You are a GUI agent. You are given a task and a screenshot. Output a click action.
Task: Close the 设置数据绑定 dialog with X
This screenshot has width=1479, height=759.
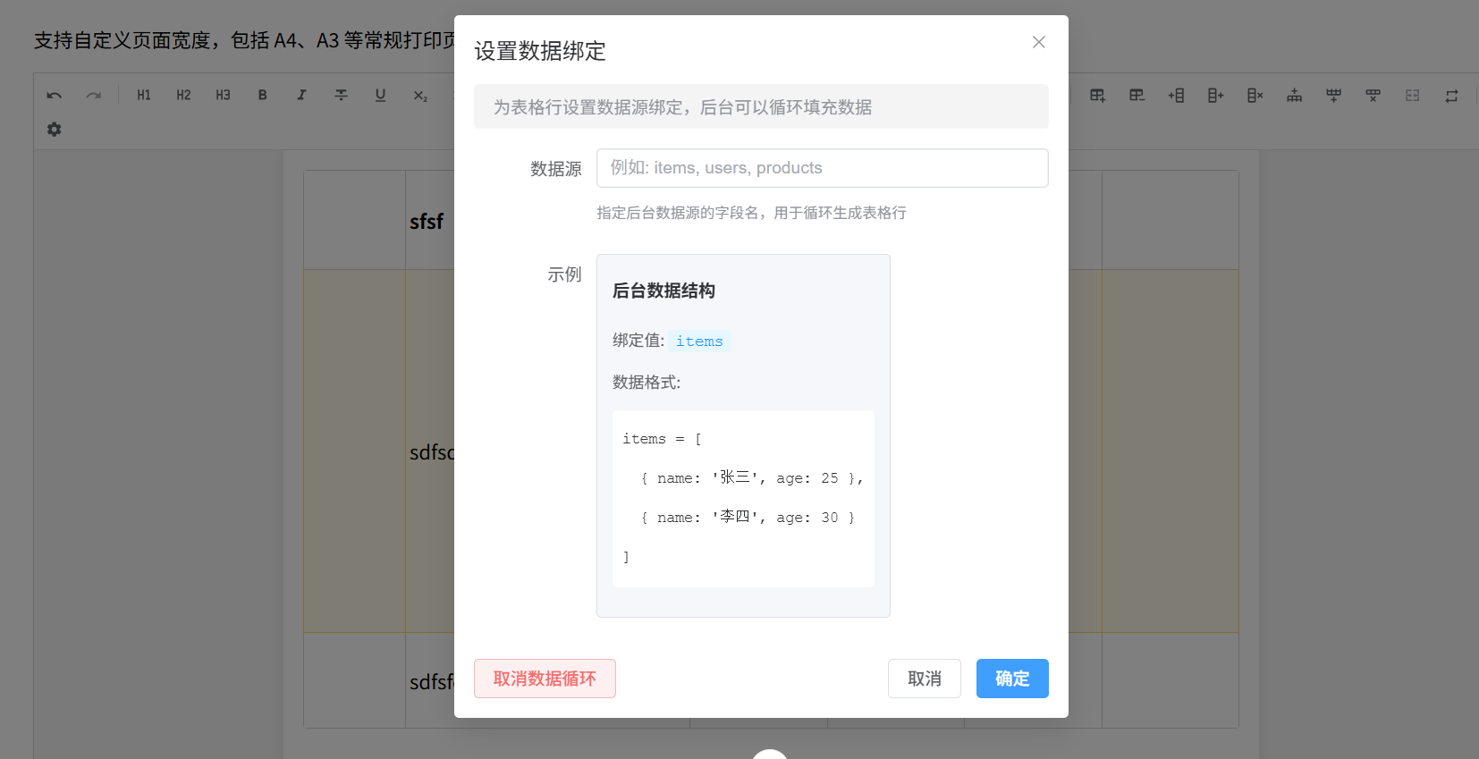1039,42
